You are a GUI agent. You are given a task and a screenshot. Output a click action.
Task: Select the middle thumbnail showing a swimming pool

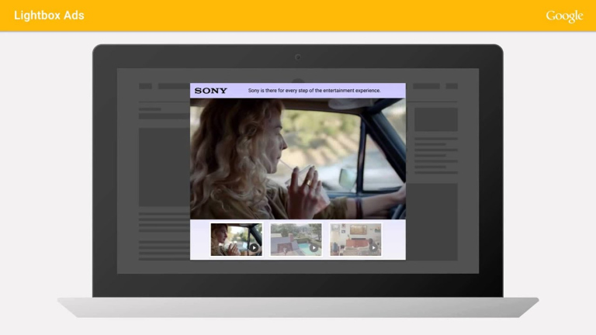click(296, 239)
